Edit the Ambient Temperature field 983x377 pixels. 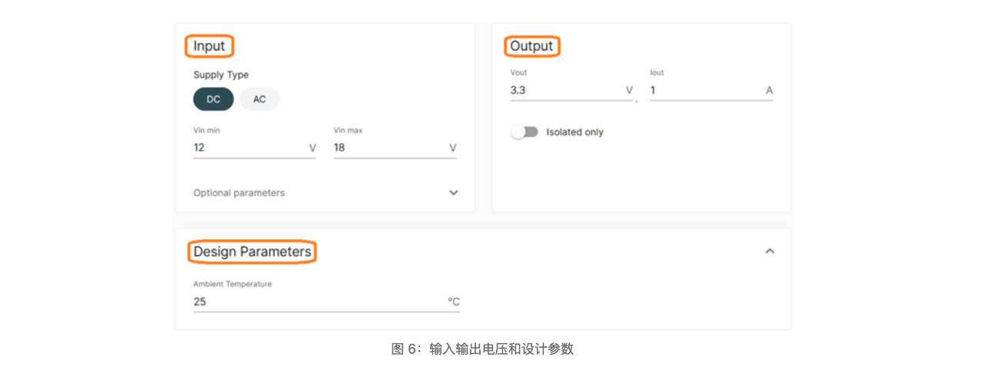tap(315, 302)
